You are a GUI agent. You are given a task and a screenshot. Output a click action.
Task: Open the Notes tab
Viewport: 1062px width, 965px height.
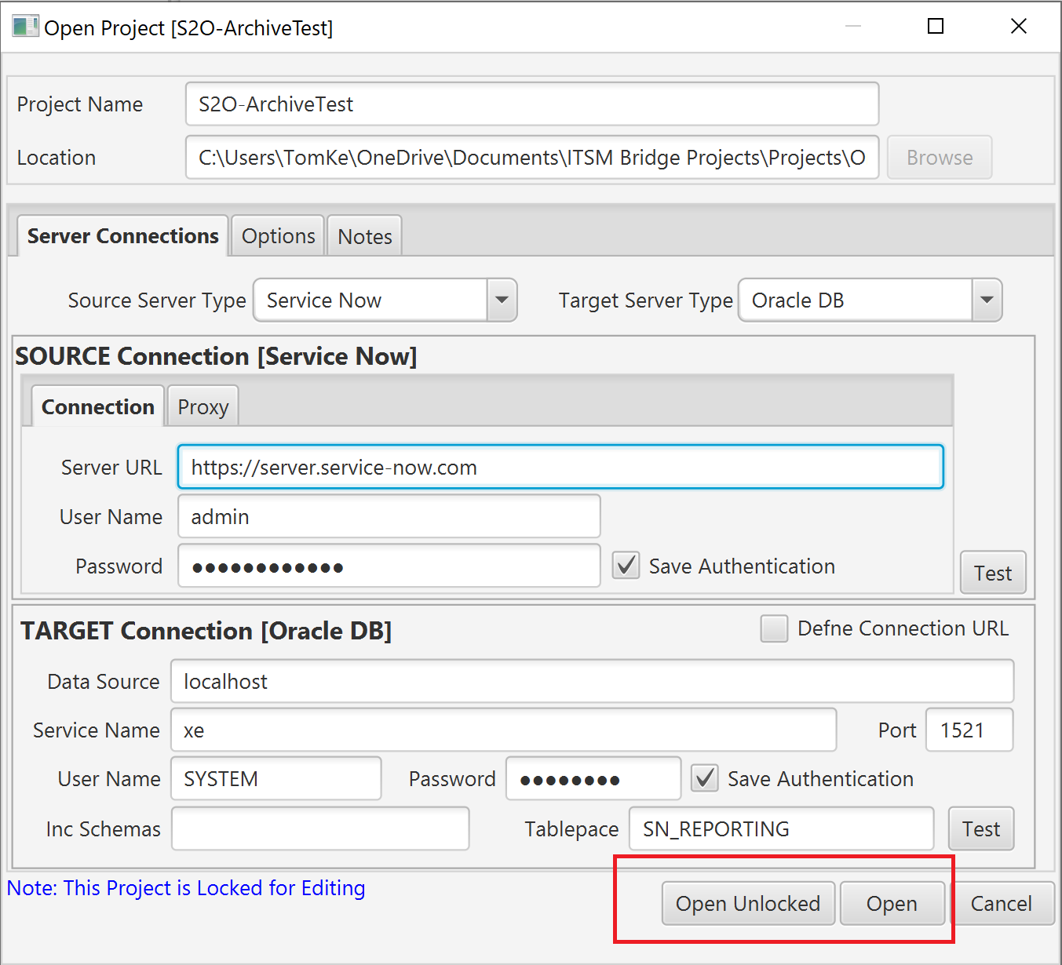tap(365, 236)
